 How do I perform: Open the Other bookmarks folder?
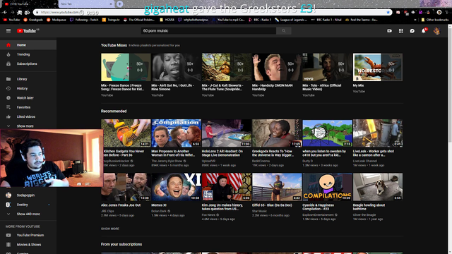(x=435, y=20)
